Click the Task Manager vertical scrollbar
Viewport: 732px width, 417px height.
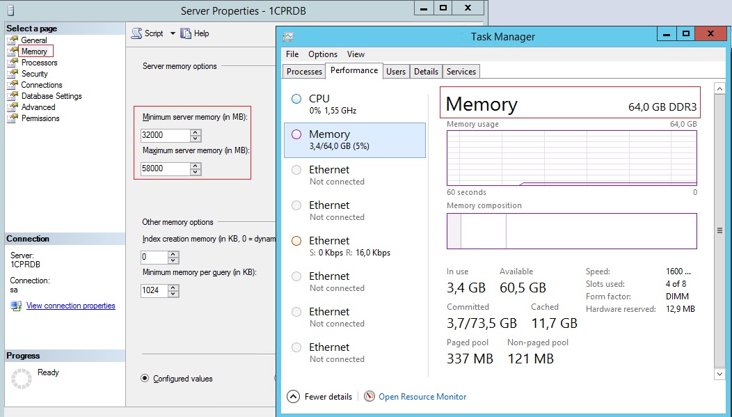719,230
